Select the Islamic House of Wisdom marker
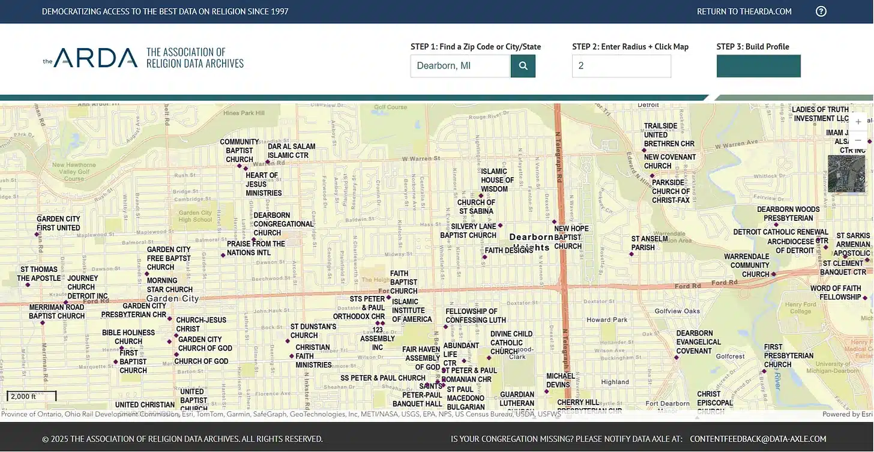The height and width of the screenshot is (452, 874). coord(481,195)
